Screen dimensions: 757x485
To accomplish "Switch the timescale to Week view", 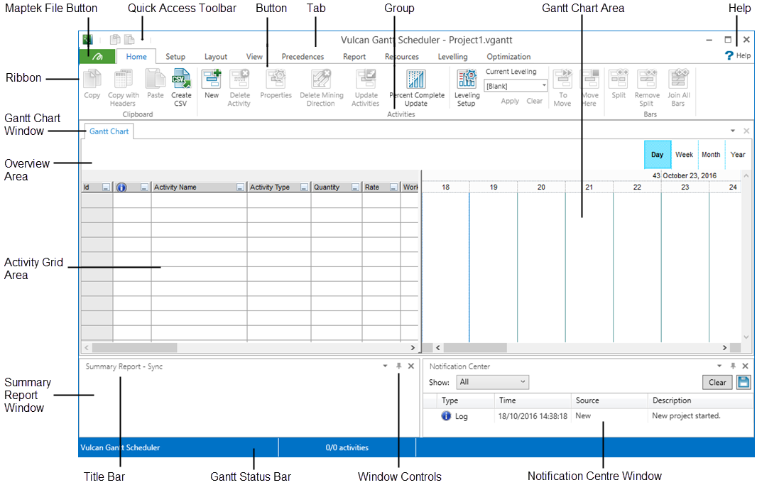I will click(684, 155).
